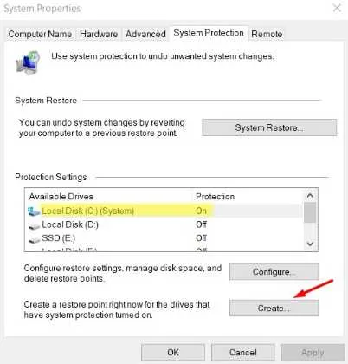Screen dimensions: 348x364
Task: Confirm with the OK button
Action: pos(173,352)
